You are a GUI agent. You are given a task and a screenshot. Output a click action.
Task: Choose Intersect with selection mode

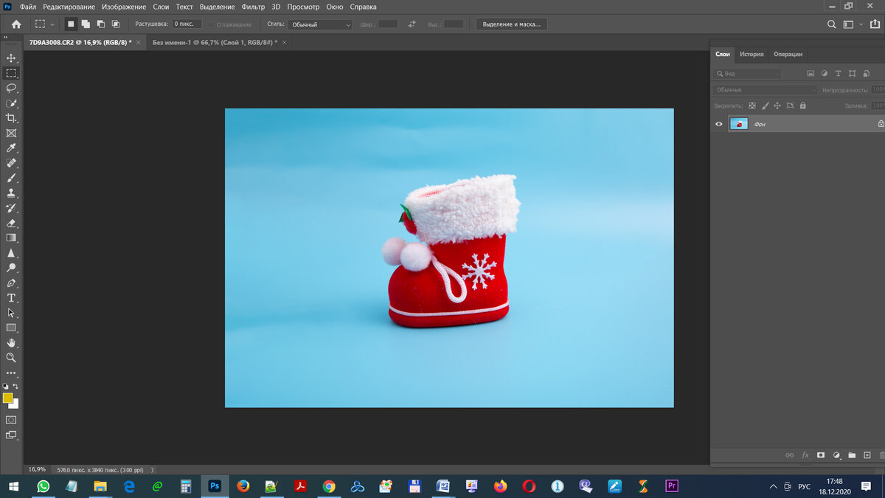116,24
